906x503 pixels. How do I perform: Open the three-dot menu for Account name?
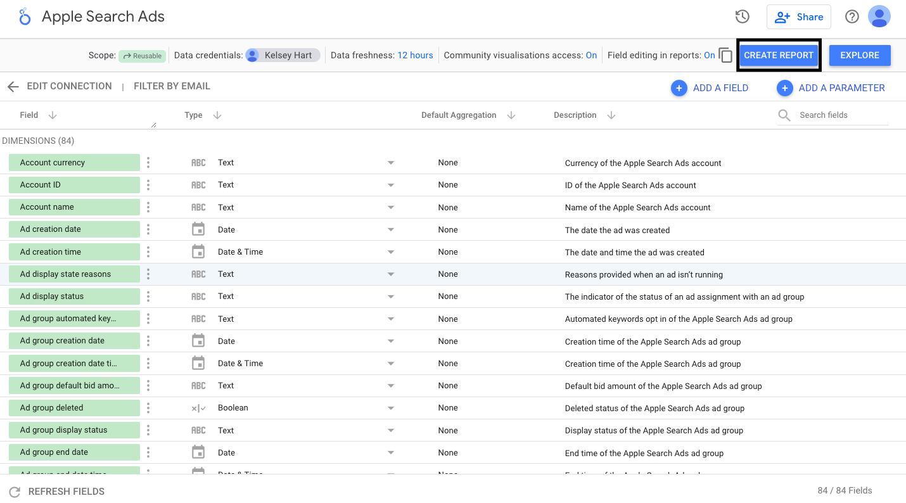point(148,207)
